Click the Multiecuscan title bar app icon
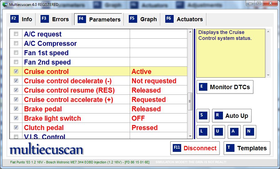Image resolution: width=280 pixels, height=169 pixels. tap(5, 4)
